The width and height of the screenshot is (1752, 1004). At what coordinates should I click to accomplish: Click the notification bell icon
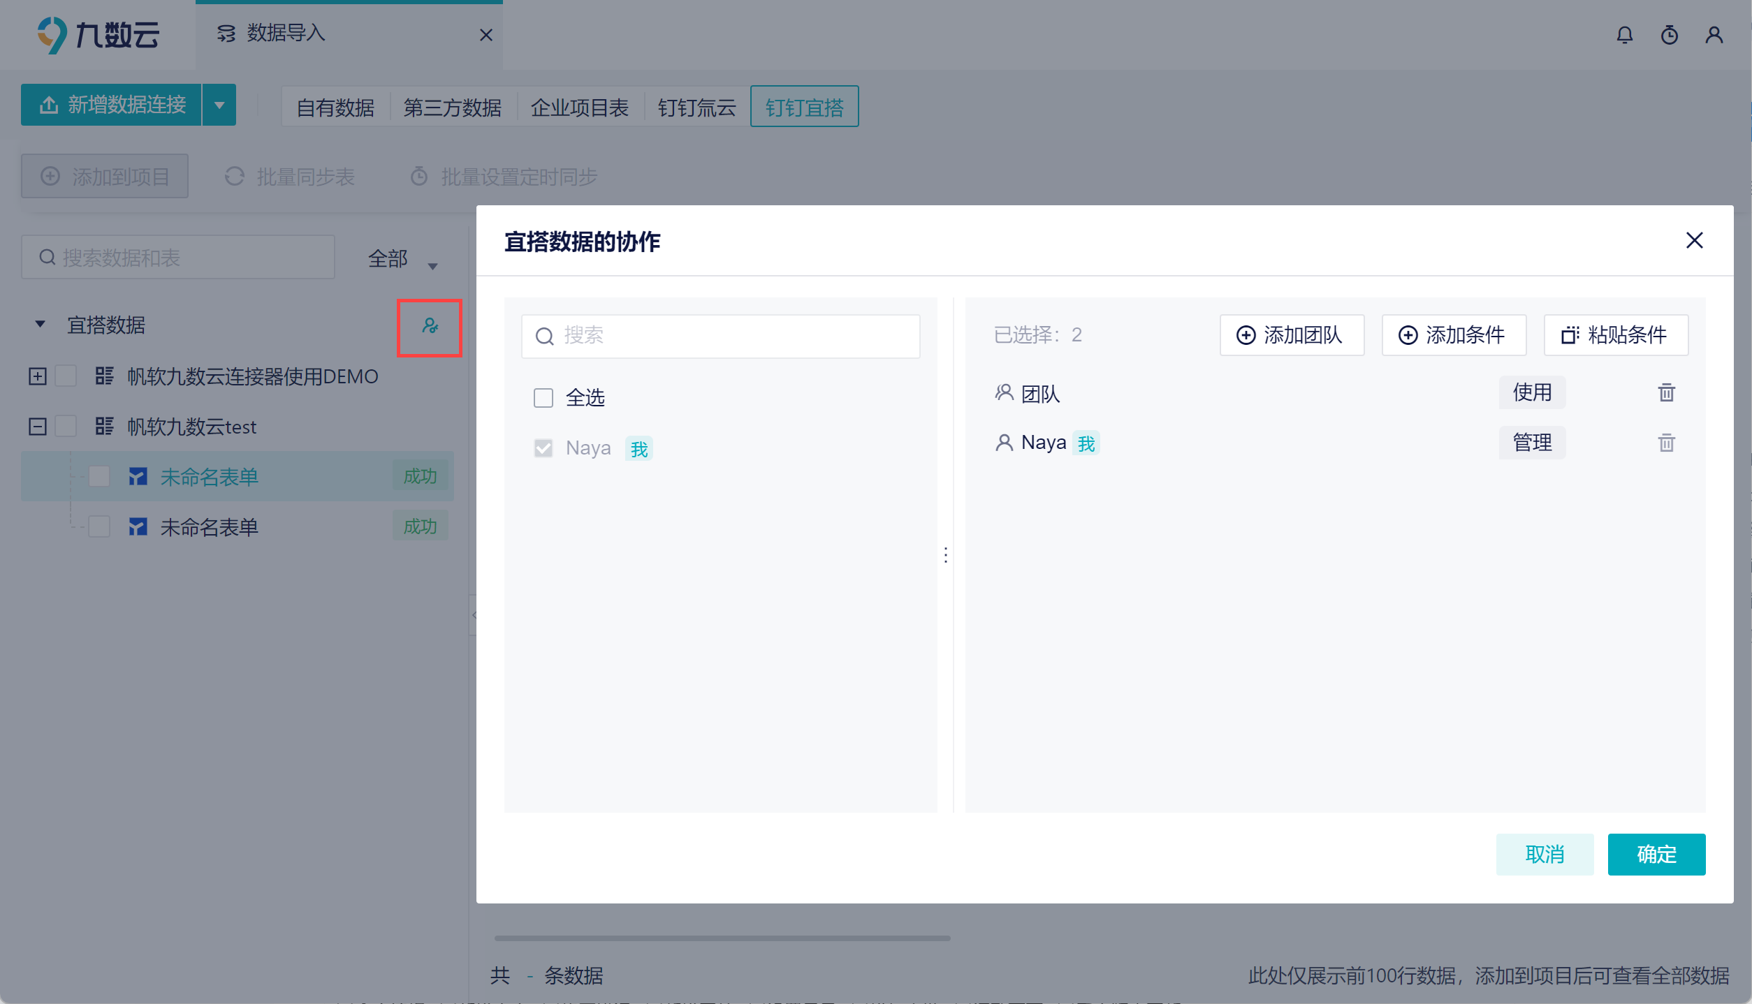point(1624,35)
